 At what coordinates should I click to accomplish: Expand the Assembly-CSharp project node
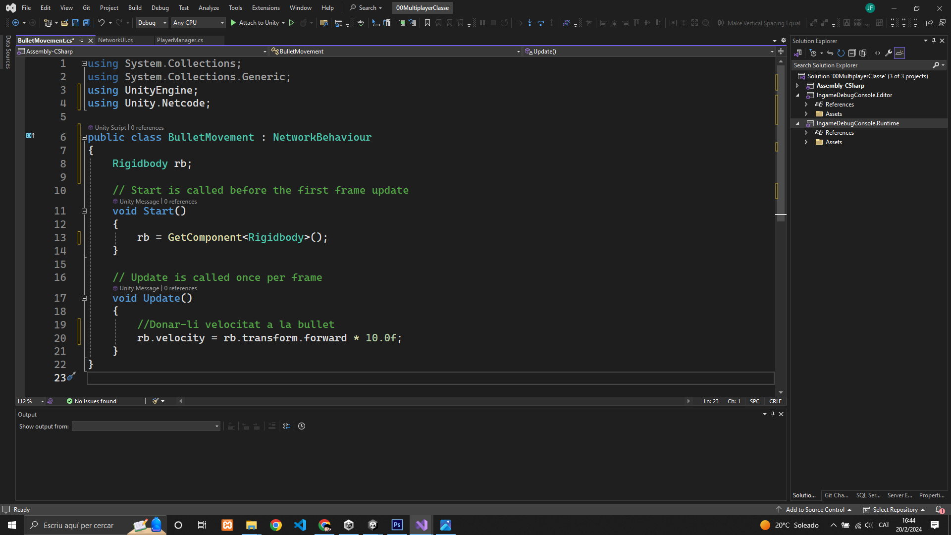(x=797, y=86)
